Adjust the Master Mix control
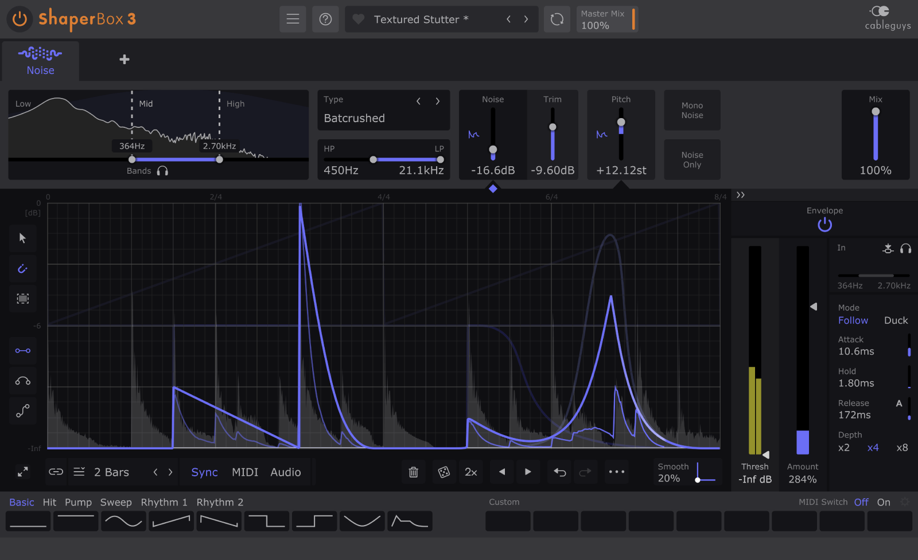The image size is (918, 560). pyautogui.click(x=607, y=19)
